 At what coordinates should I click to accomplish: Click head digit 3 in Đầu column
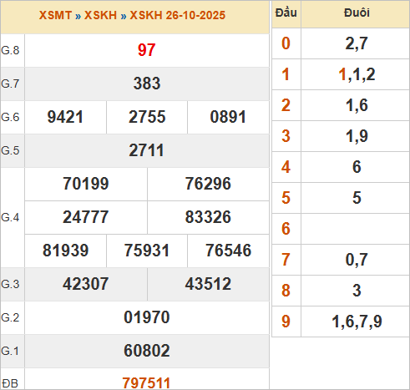point(286,136)
